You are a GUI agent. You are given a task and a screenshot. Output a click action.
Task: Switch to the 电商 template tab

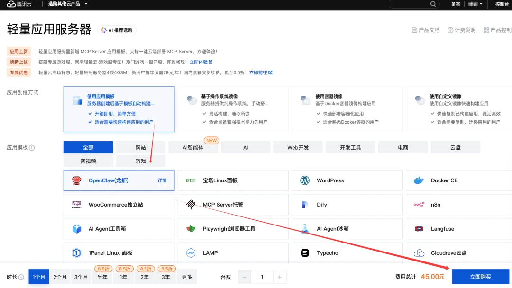point(403,147)
